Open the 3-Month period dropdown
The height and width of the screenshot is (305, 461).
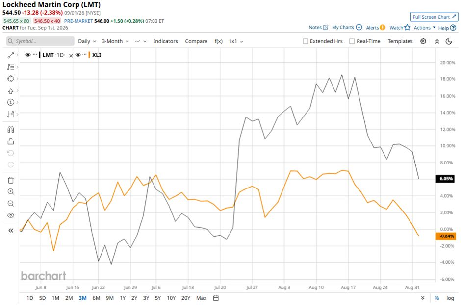tap(115, 41)
